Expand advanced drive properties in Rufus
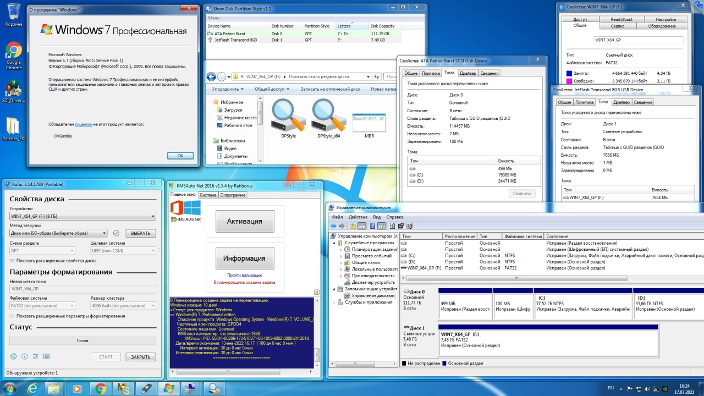Viewport: 704px width, 396px height. coord(53,261)
